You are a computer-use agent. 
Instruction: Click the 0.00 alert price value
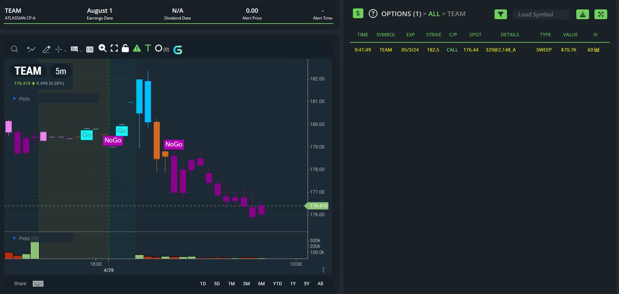point(252,10)
